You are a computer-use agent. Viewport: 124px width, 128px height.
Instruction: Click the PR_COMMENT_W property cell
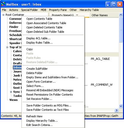[102, 85]
